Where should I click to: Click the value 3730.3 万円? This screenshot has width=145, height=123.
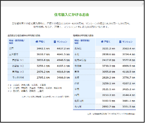coord(109,66)
